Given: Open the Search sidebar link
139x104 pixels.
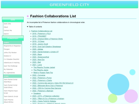Looking at the screenshot, I should (x=6, y=34).
